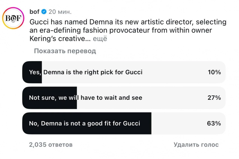The width and height of the screenshot is (239, 159).
Task: Choose "Not sure, we will have to wait and see"
Action: pos(86,98)
